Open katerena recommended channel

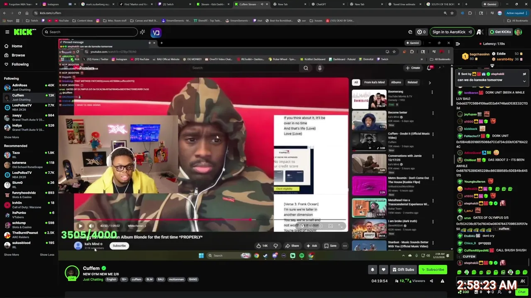point(28,165)
